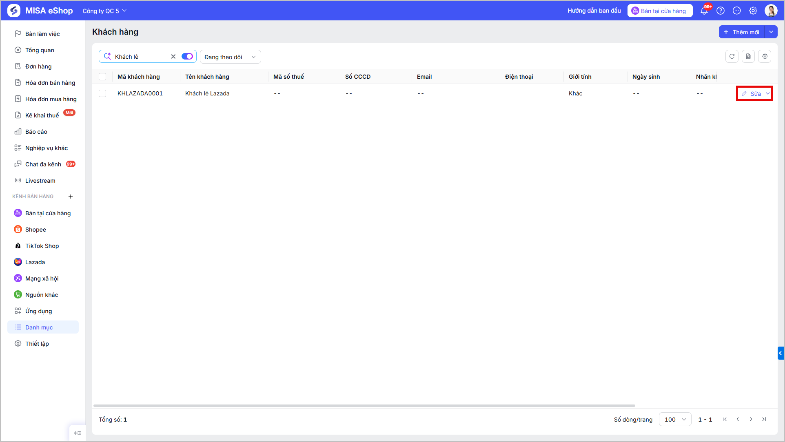Expand the Công ty QC 5 selector

(104, 11)
